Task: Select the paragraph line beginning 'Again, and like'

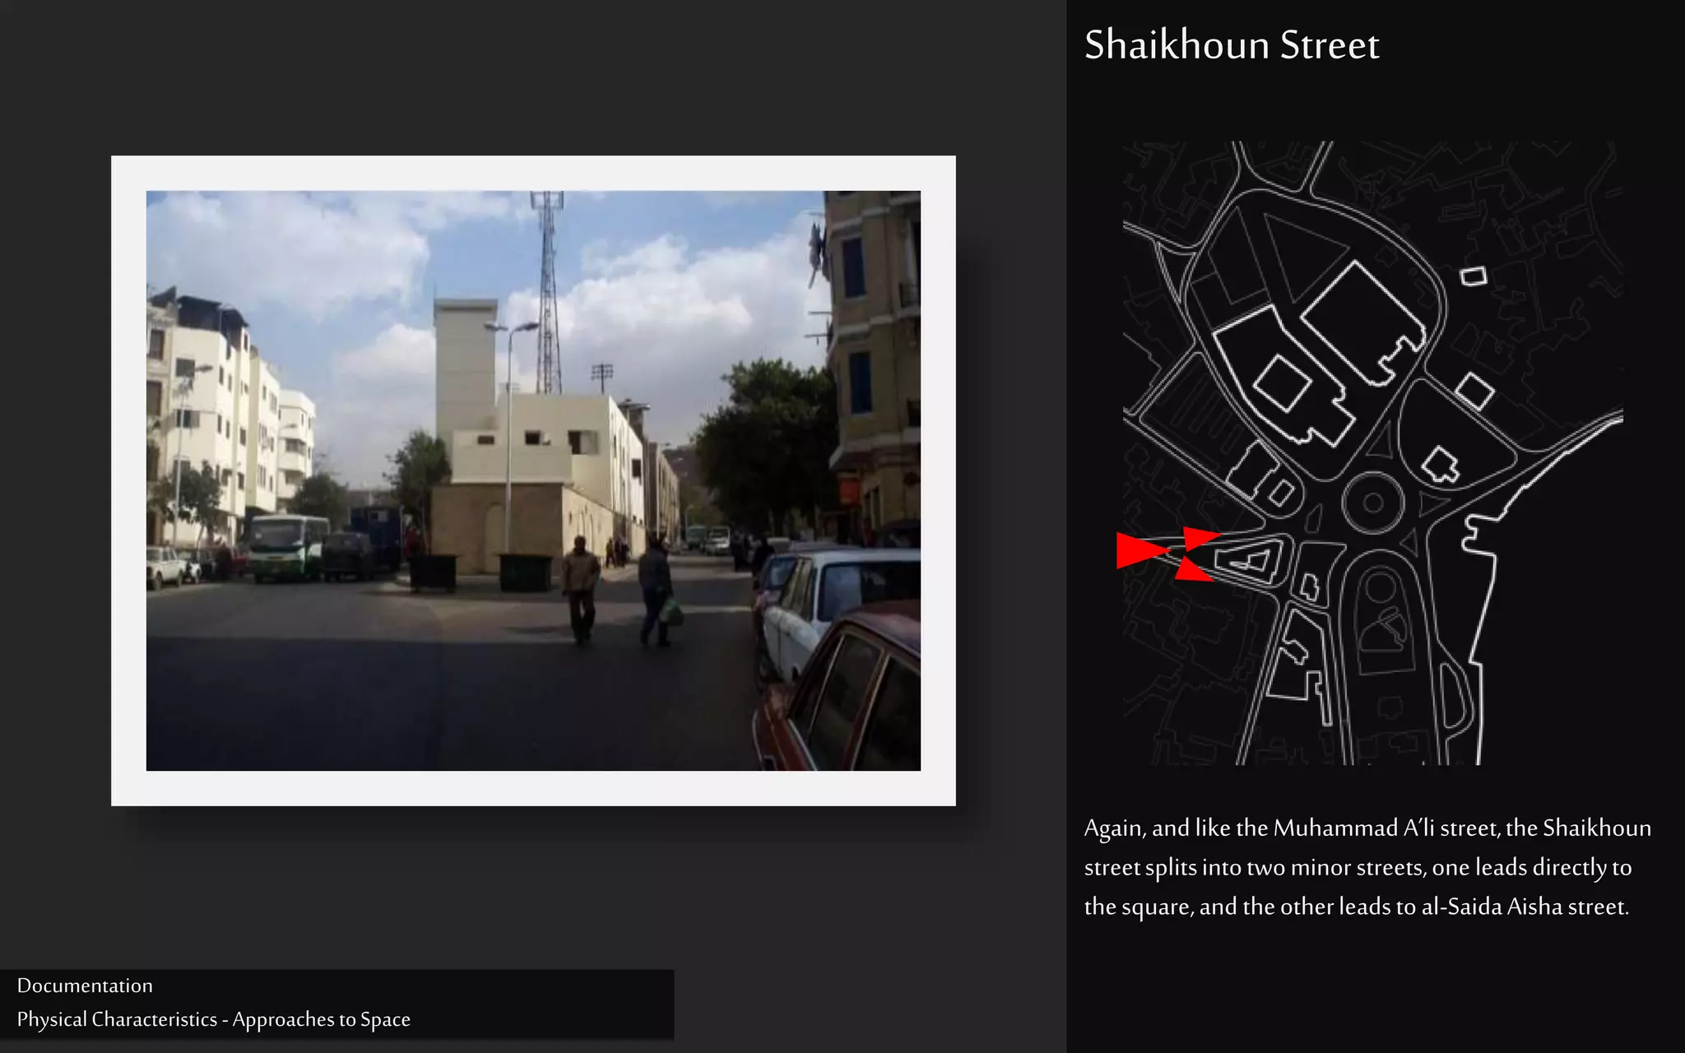Action: coord(1367,828)
